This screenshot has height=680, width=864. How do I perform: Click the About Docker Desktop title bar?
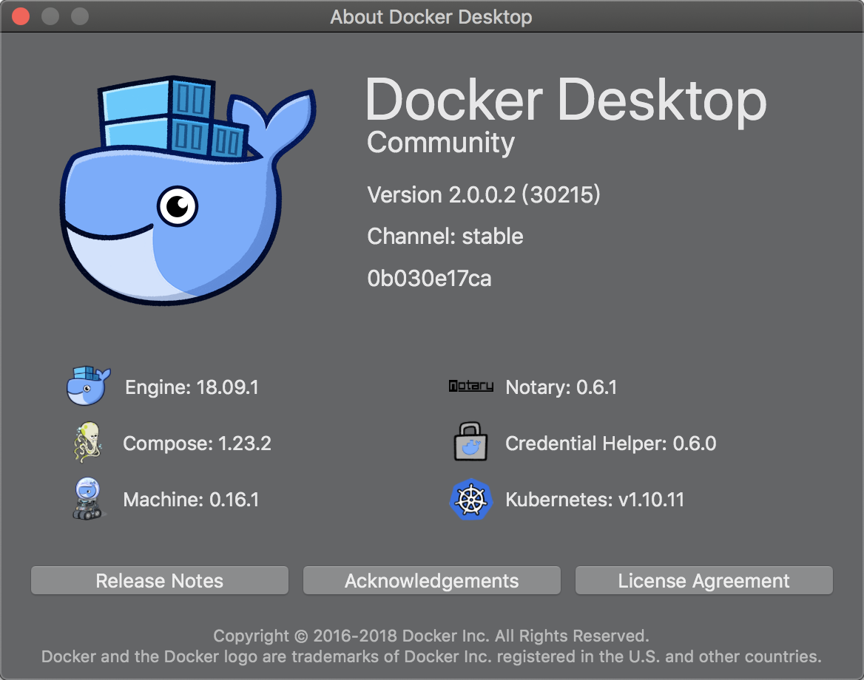(431, 16)
